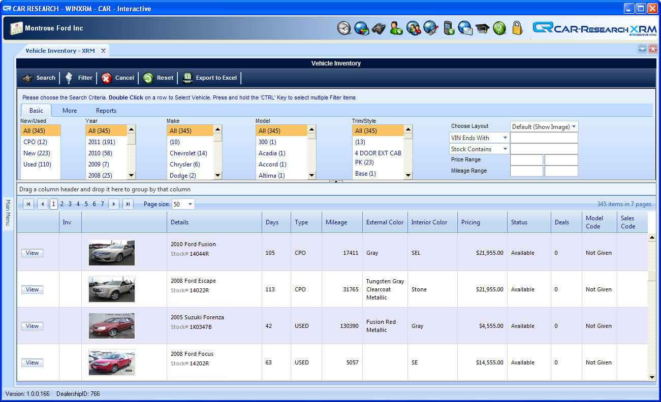Click the add customer person icon
The image size is (661, 402).
tap(396, 28)
